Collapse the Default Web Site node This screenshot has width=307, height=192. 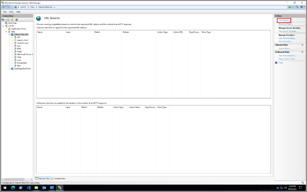(9, 34)
